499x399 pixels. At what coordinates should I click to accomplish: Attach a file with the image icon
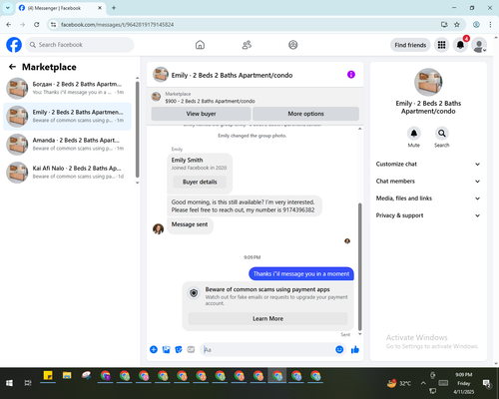(x=166, y=349)
